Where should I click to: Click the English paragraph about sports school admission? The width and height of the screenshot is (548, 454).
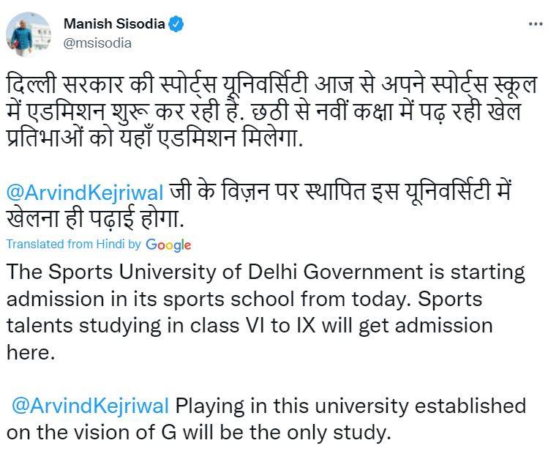263,312
